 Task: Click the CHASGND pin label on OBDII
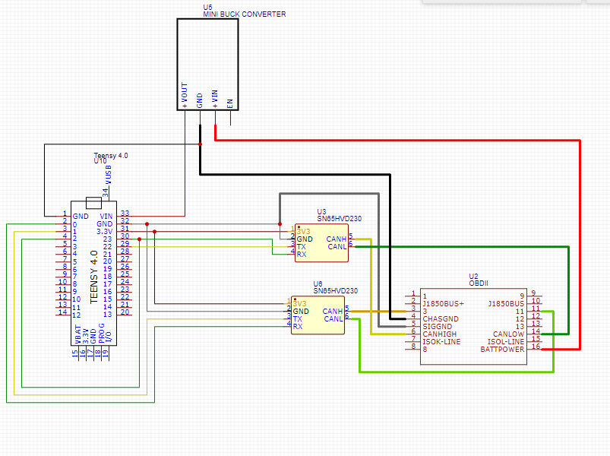tap(441, 318)
